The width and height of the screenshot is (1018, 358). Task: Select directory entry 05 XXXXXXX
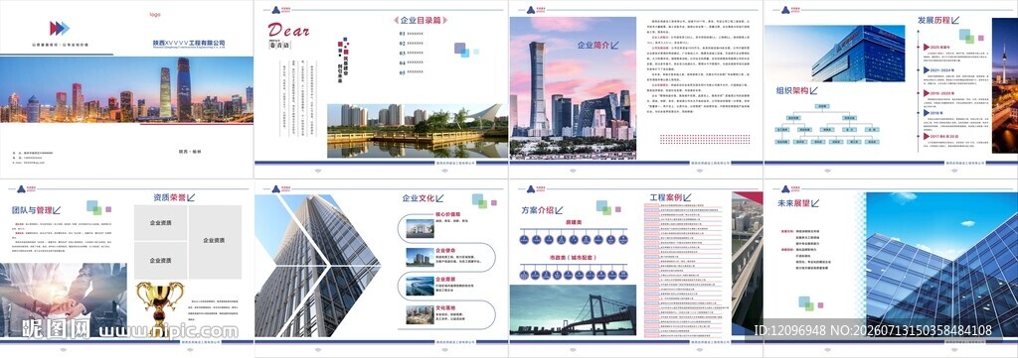click(x=411, y=72)
